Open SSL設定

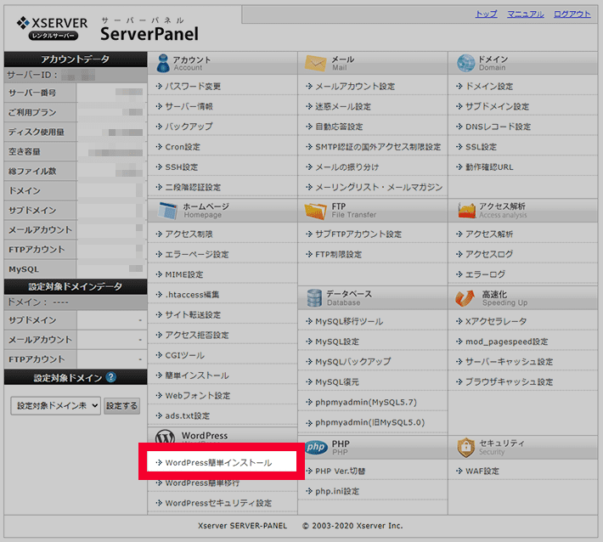pos(481,147)
